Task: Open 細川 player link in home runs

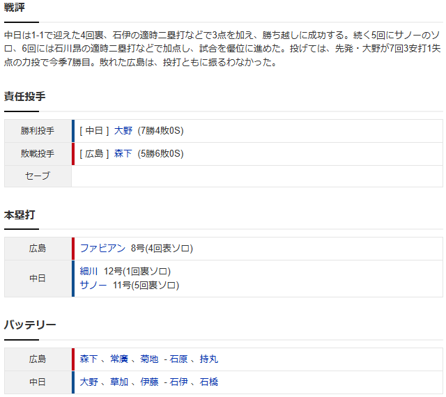Action: tap(89, 272)
